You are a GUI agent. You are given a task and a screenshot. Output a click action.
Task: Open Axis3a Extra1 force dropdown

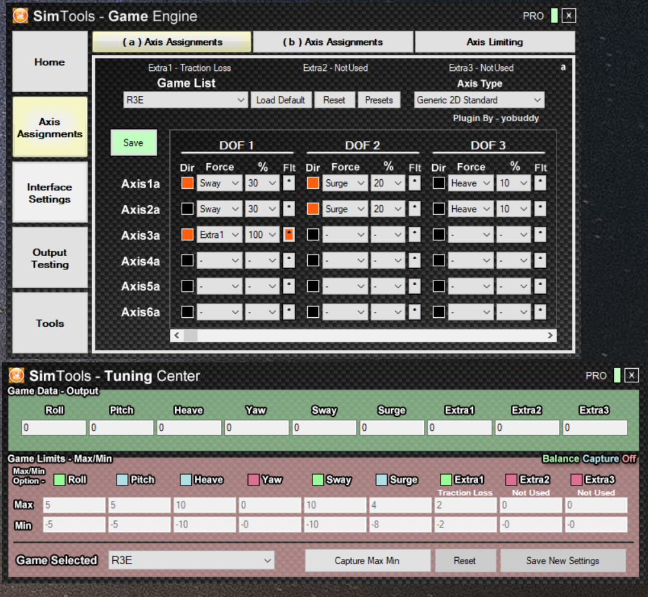219,235
